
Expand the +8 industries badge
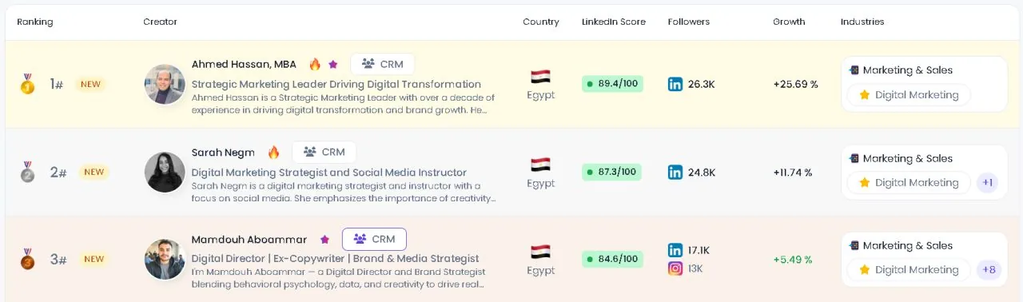989,270
